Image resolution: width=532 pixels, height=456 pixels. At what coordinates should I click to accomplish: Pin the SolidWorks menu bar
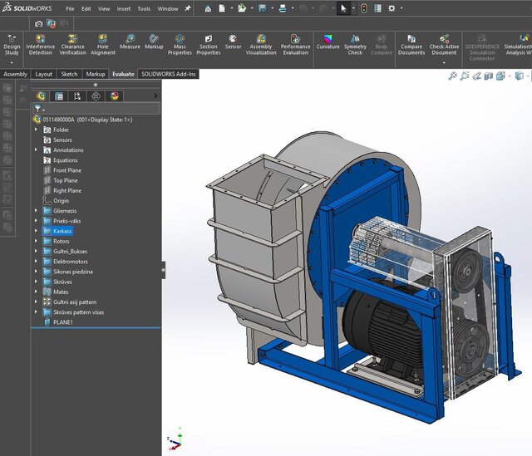tap(187, 8)
